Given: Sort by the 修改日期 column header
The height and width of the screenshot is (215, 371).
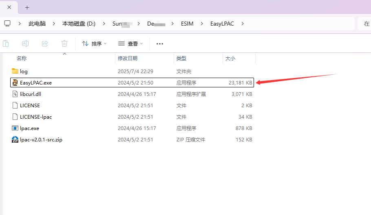Looking at the screenshot, I should [x=128, y=59].
